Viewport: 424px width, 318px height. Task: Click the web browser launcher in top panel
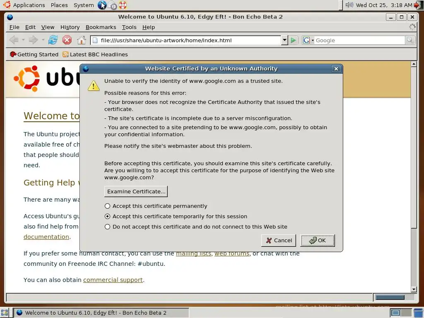point(102,5)
